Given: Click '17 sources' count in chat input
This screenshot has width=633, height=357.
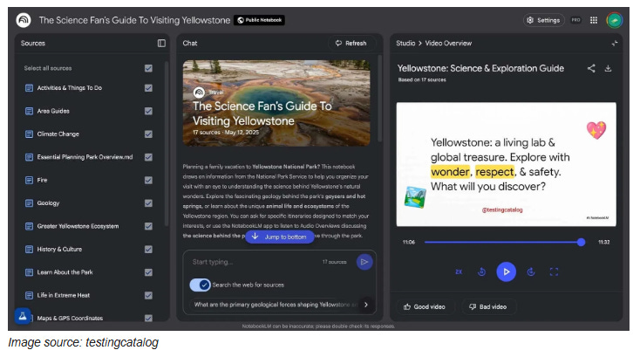Looking at the screenshot, I should (x=334, y=262).
